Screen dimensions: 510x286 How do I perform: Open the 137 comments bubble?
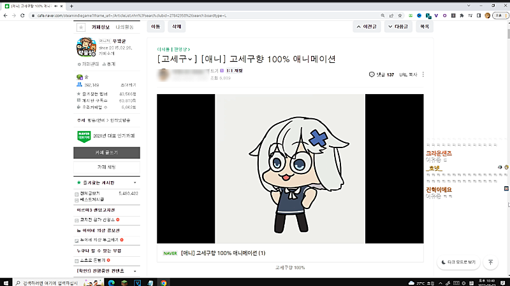[381, 74]
